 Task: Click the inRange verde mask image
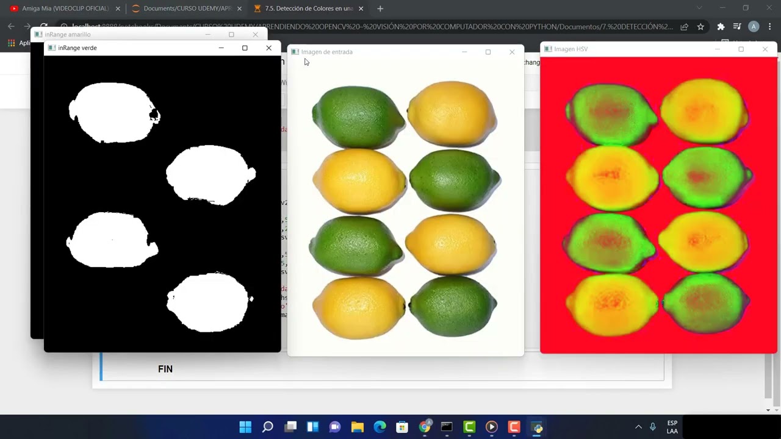pos(162,204)
